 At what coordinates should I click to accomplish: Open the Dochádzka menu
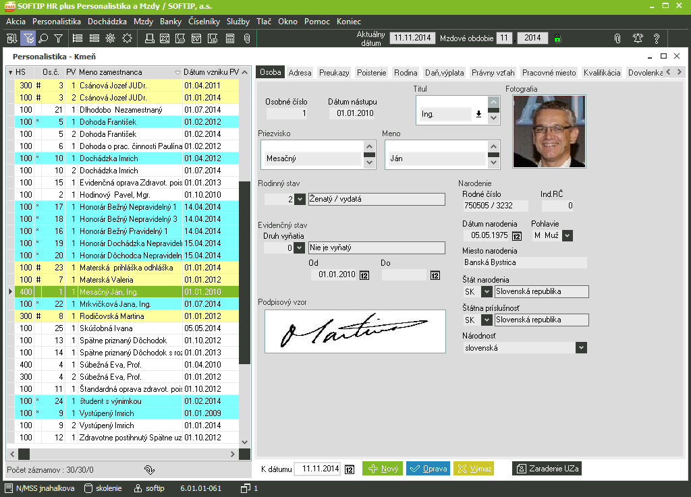[x=108, y=22]
